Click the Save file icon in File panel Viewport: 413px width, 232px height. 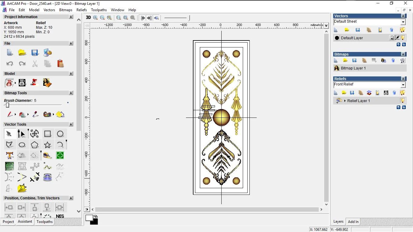35,53
